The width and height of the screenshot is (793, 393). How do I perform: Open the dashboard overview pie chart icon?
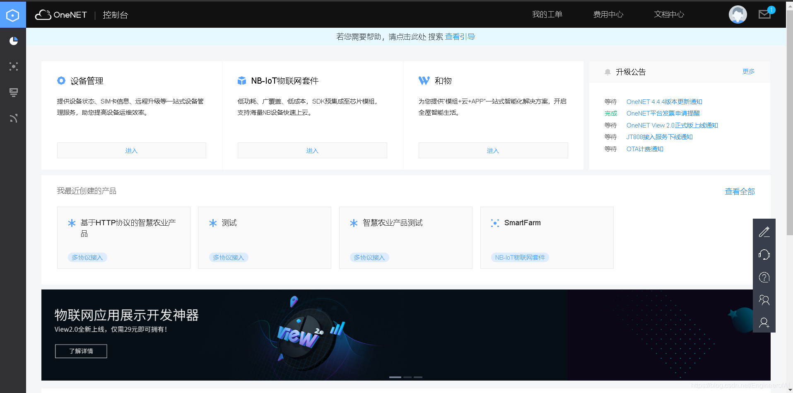tap(13, 41)
